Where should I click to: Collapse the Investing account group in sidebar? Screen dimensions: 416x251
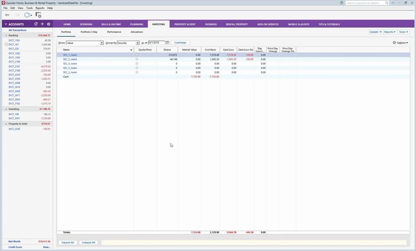click(x=6, y=109)
